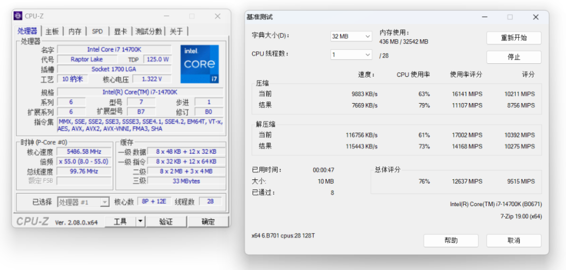
Task: Minimize the CPU-Z window
Action: (x=167, y=16)
